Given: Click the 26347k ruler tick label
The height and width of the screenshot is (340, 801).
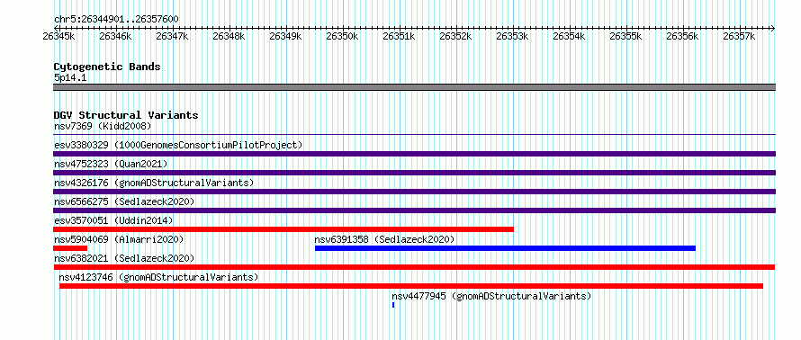Looking at the screenshot, I should coord(172,36).
